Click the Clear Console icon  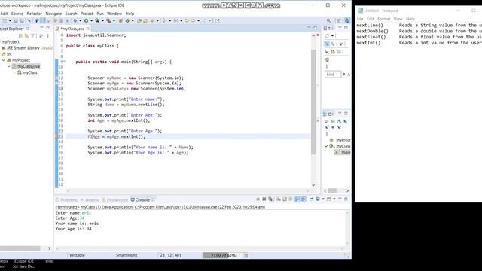279,199
